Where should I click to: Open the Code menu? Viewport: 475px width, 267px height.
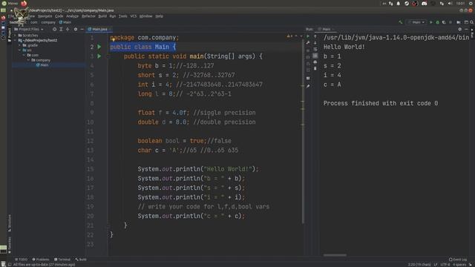59,16
